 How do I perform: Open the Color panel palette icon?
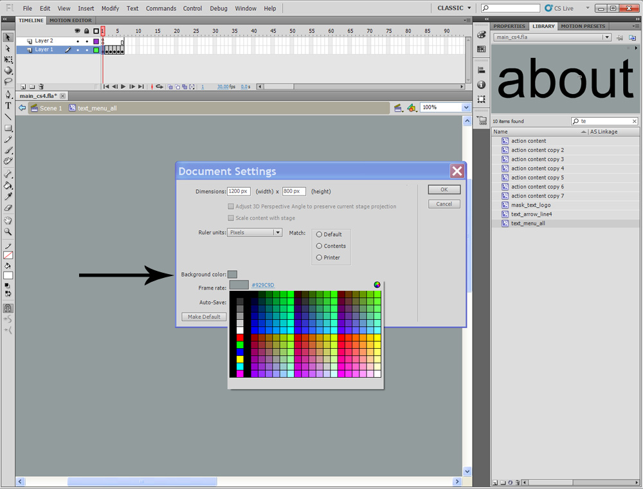(x=482, y=35)
